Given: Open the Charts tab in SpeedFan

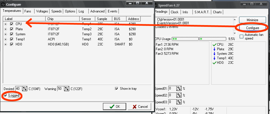Looking at the screenshot, I should pos(217,12).
